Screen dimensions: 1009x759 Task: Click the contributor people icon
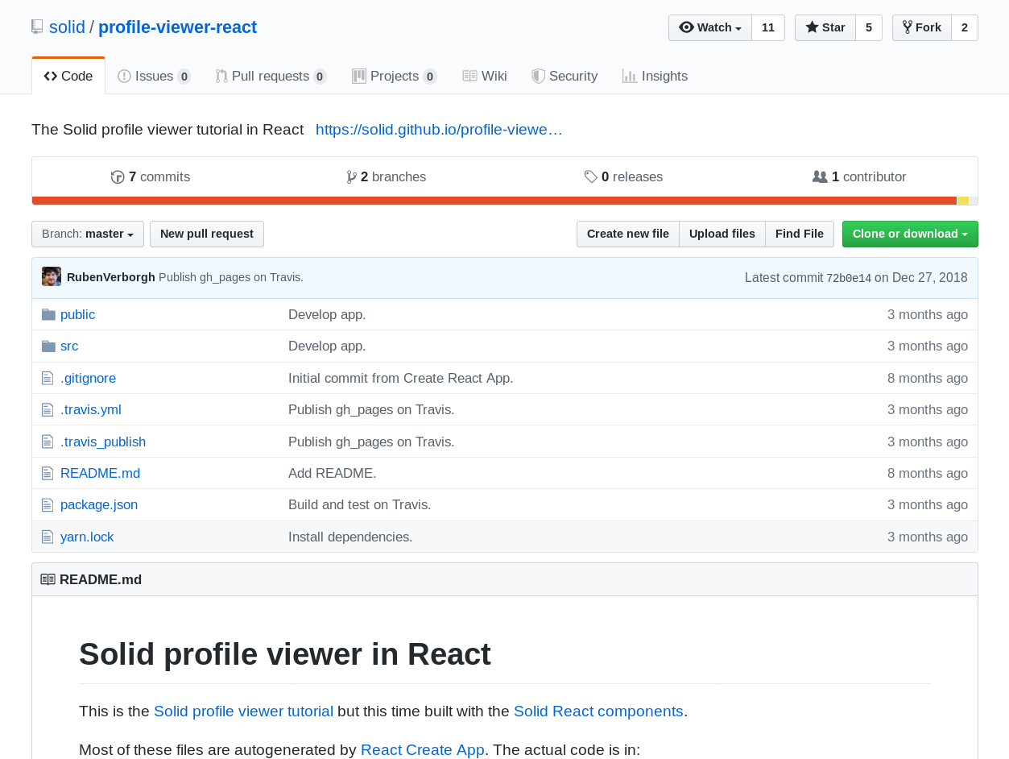pyautogui.click(x=820, y=176)
